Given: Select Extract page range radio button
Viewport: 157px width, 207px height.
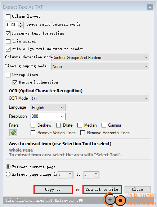Looking at the screenshot, I should click(8, 174).
